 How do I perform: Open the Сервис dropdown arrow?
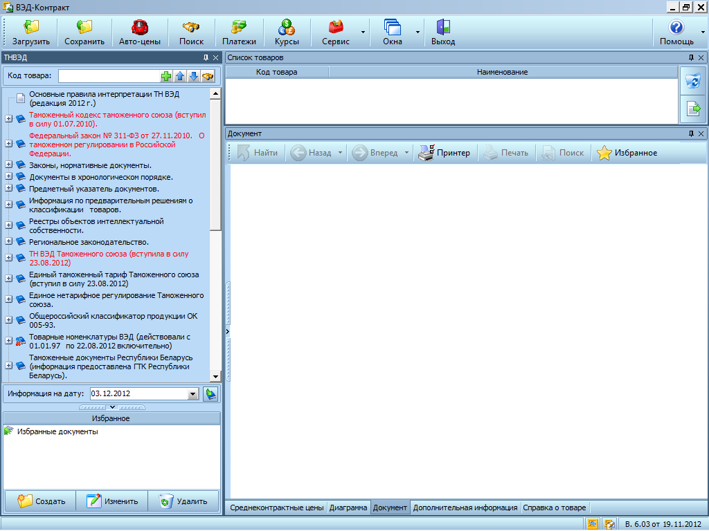[x=363, y=32]
